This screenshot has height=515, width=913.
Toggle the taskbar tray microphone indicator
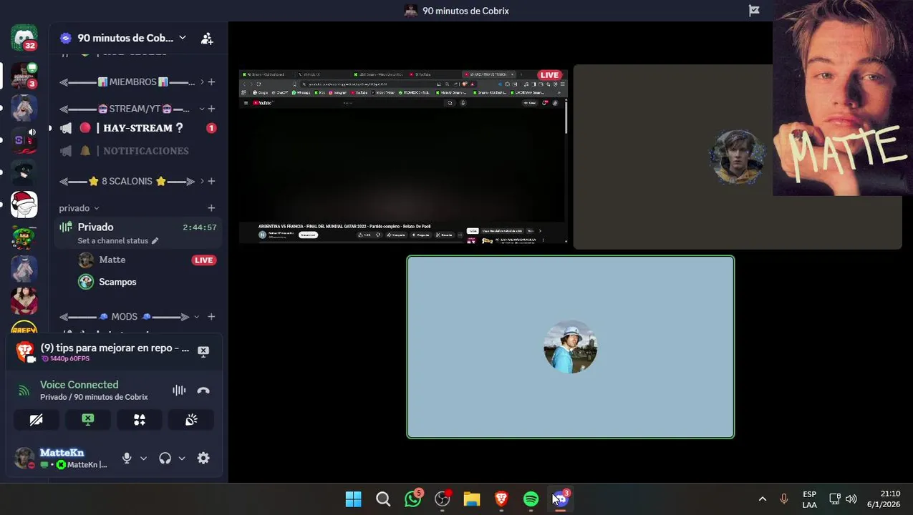point(783,499)
